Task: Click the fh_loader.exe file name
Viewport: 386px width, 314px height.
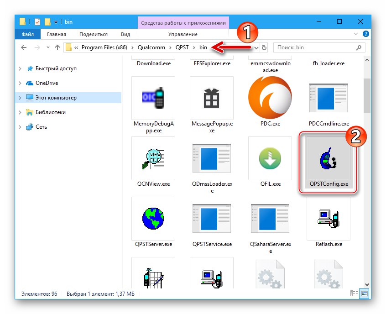Action: click(x=329, y=63)
